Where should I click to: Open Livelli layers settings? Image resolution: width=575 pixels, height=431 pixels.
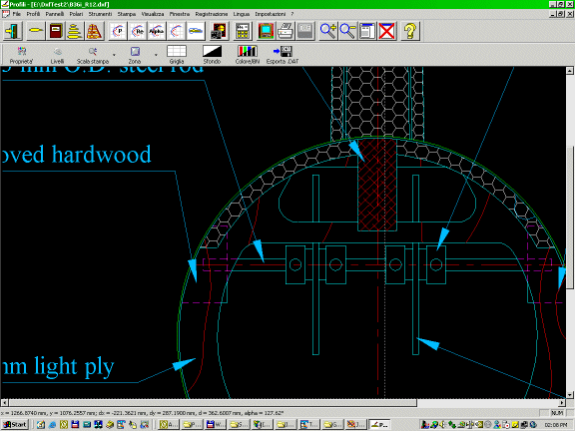pos(57,55)
